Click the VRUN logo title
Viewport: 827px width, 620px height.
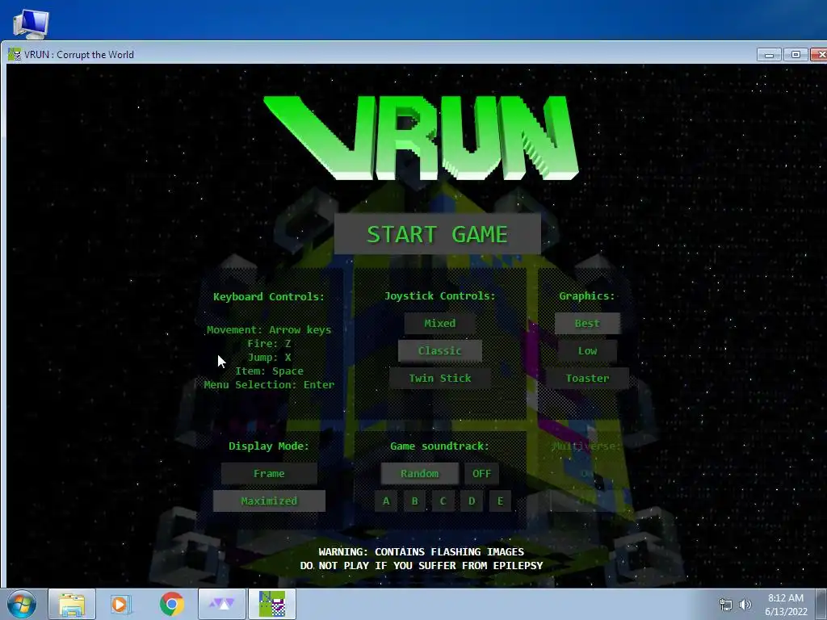422,138
